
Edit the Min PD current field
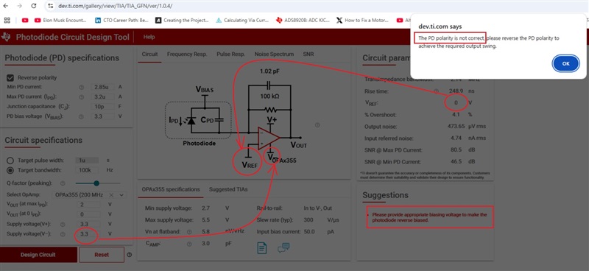pos(102,87)
